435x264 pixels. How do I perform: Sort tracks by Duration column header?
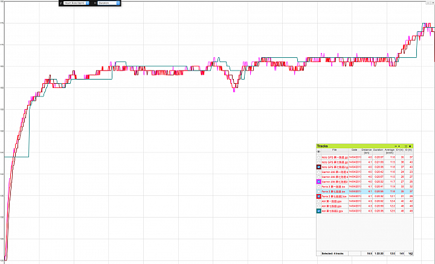(378, 151)
